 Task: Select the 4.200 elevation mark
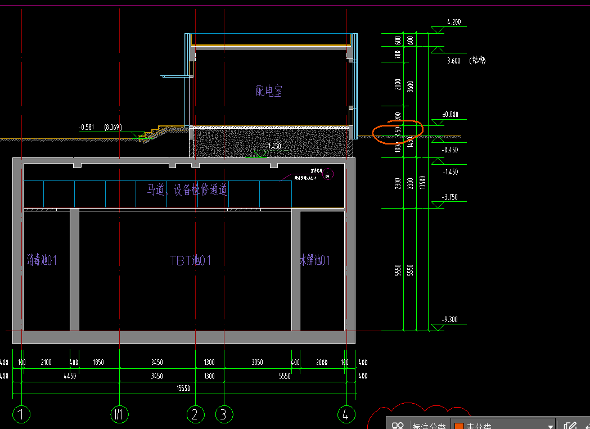tap(454, 22)
